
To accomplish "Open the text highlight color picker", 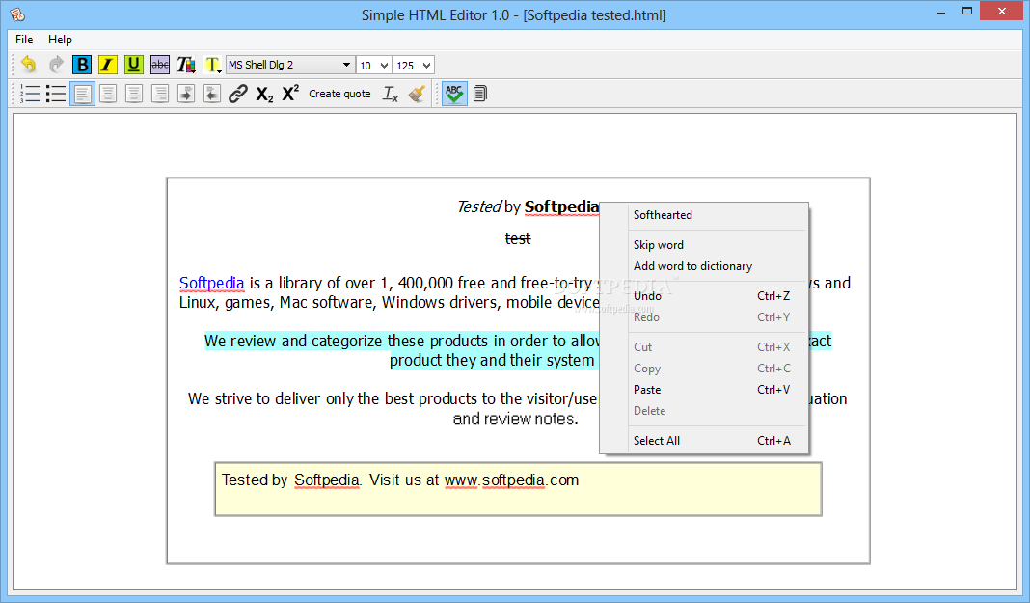I will tap(211, 65).
